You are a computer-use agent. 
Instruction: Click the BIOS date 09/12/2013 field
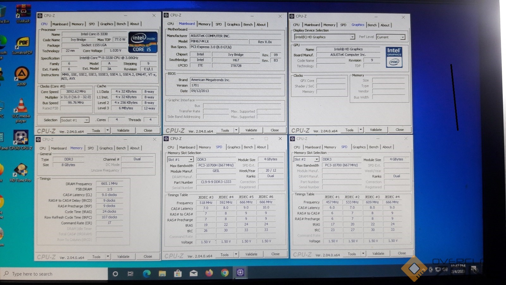[236, 91]
